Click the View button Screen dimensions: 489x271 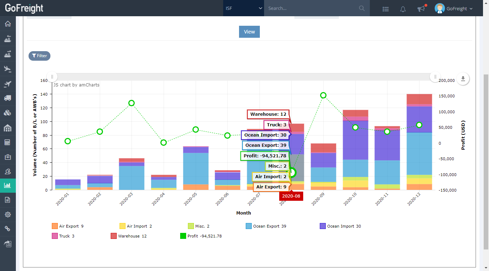[x=249, y=32]
